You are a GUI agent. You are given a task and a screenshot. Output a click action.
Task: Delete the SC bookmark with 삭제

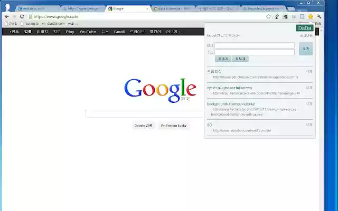tap(309, 124)
